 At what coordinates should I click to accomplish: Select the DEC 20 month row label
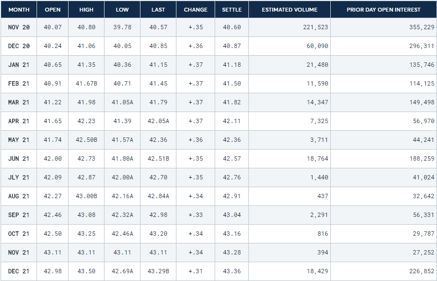pos(19,46)
